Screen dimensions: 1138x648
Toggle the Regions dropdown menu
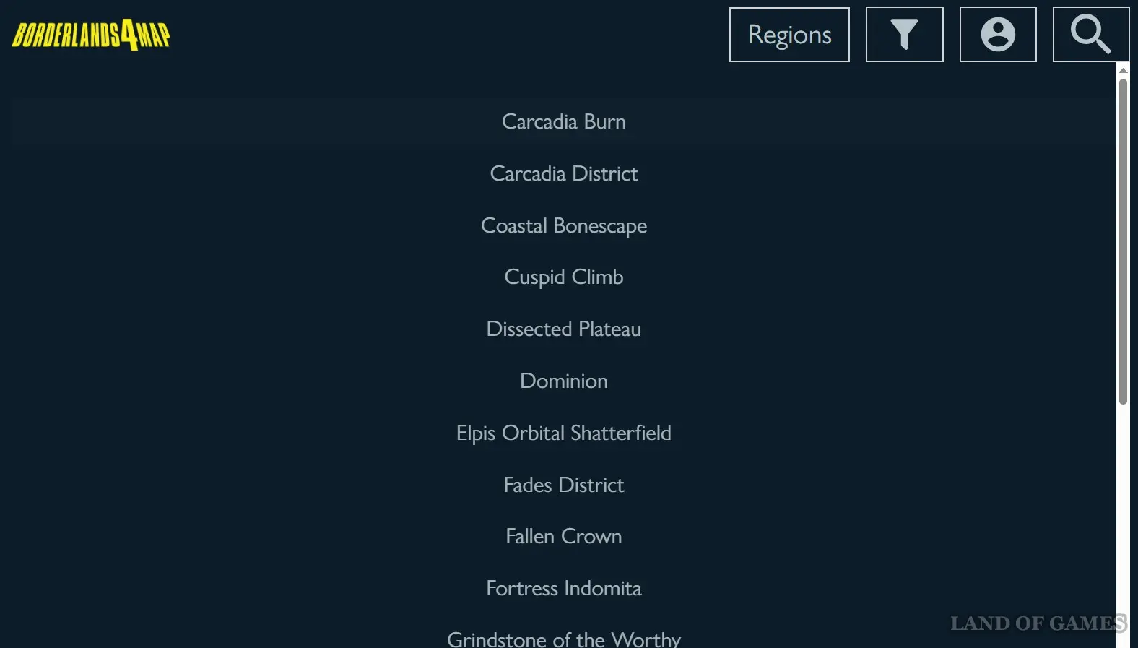789,35
